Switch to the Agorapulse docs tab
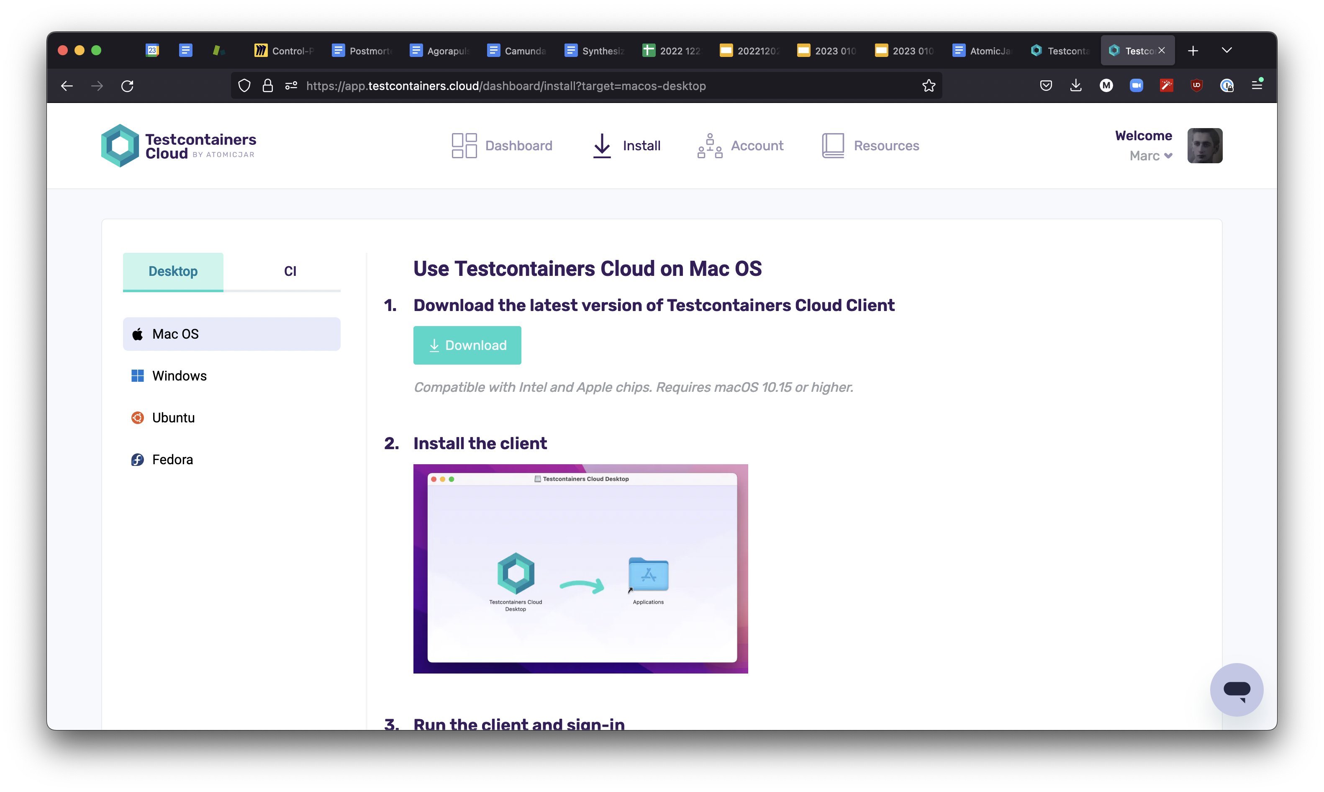This screenshot has width=1324, height=792. [x=439, y=51]
